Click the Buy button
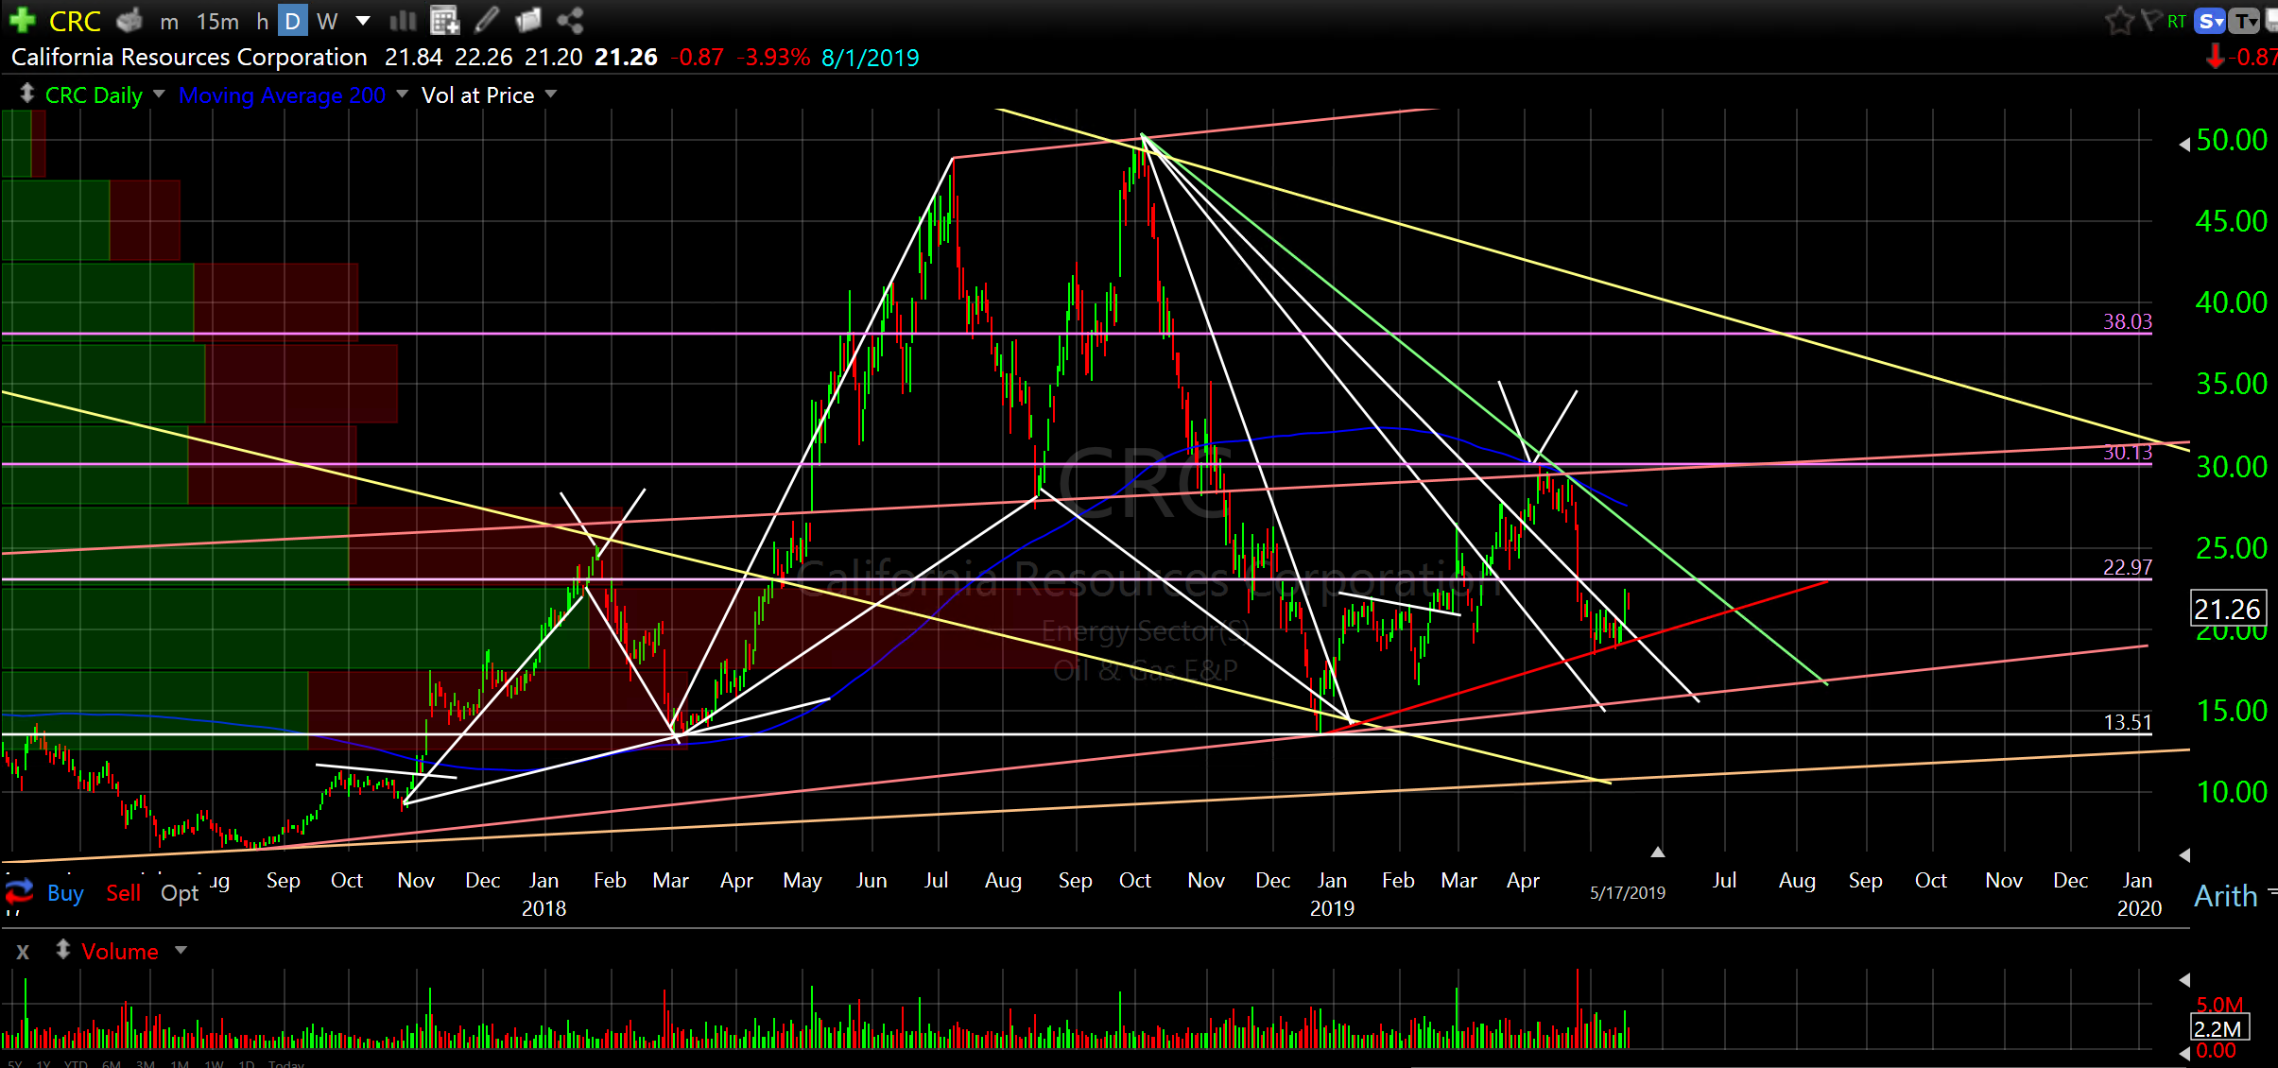Screen dimensions: 2278x1068 (65, 893)
